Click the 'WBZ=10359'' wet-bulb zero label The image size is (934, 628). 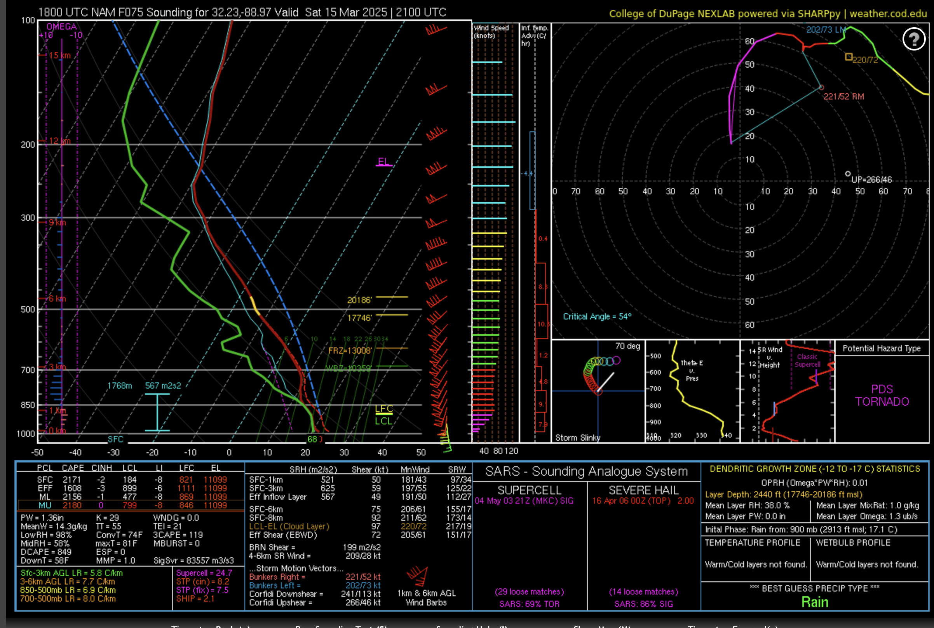[x=349, y=368]
